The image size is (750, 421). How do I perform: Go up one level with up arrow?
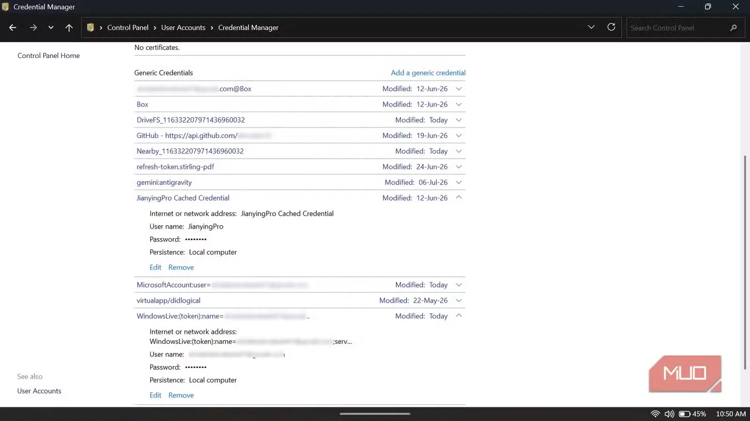coord(69,28)
